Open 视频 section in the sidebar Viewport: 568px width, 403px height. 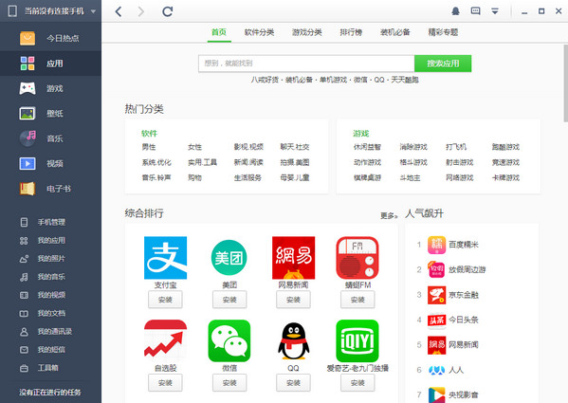point(50,164)
